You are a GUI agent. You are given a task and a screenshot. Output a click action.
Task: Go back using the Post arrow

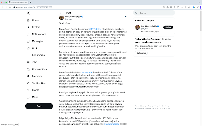[60, 13]
